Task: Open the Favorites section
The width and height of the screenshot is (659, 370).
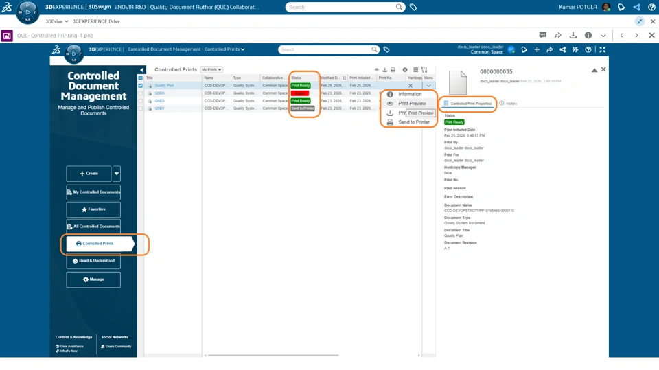Action: pos(93,209)
